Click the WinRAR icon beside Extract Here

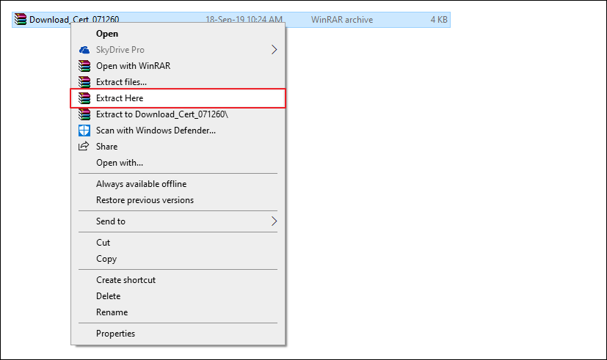pos(84,98)
